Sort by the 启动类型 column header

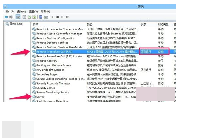pos(163,24)
